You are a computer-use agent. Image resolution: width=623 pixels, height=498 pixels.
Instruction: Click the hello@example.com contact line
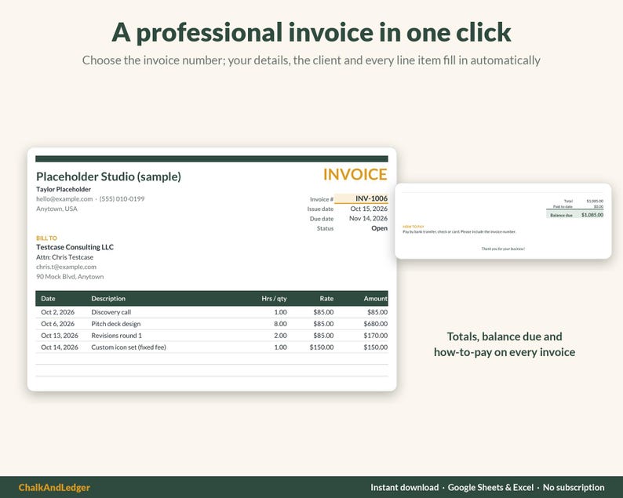90,199
